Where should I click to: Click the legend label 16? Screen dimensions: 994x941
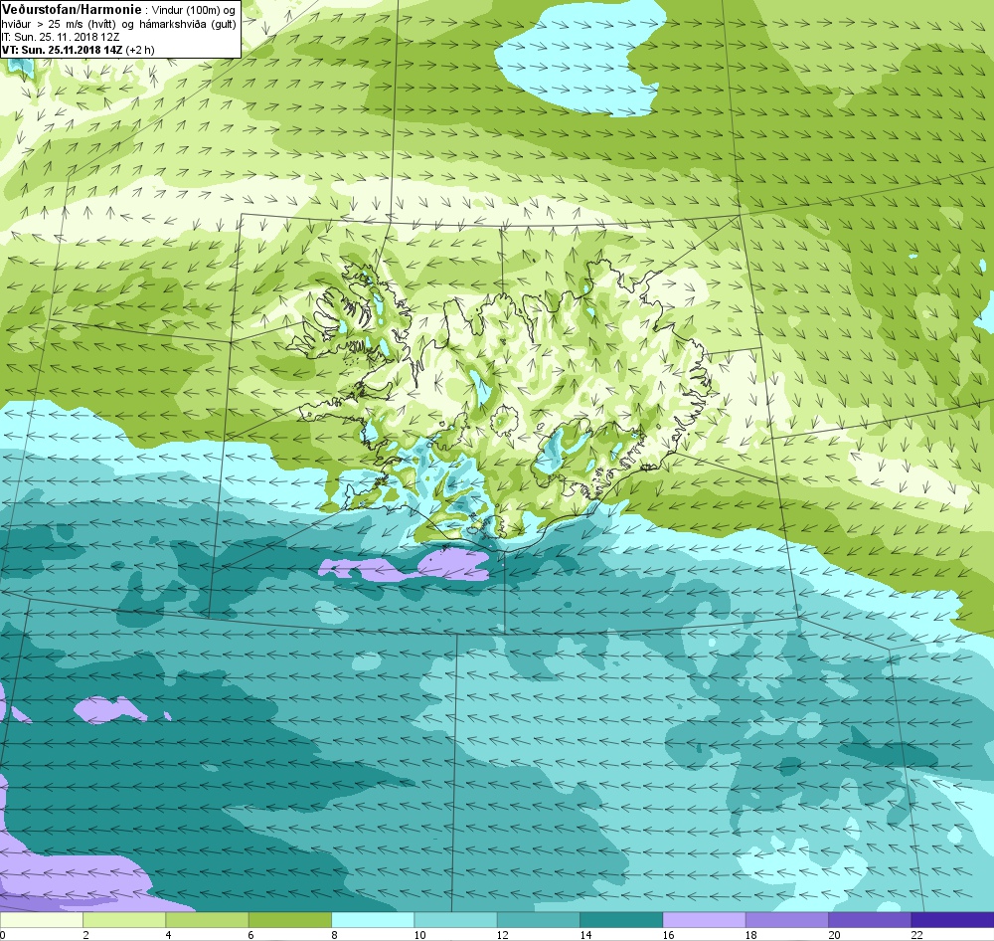pos(669,934)
